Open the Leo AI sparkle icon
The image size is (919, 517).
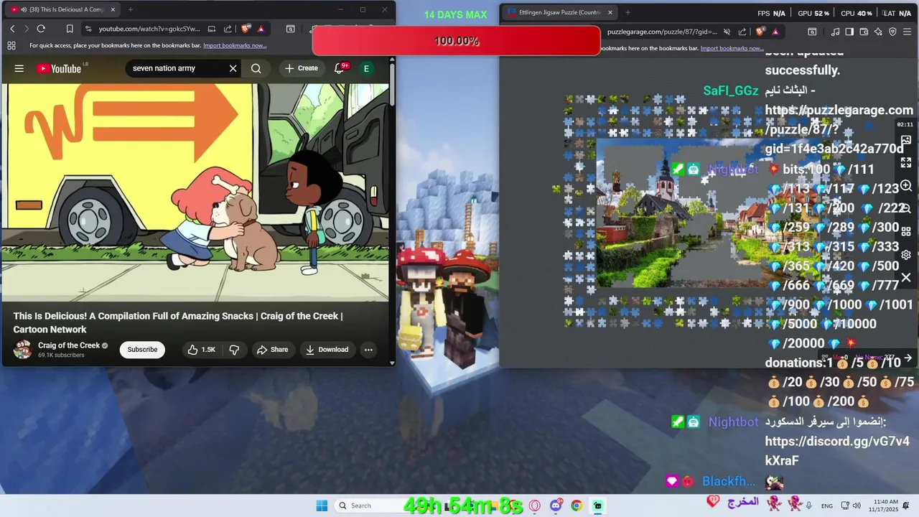[878, 32]
